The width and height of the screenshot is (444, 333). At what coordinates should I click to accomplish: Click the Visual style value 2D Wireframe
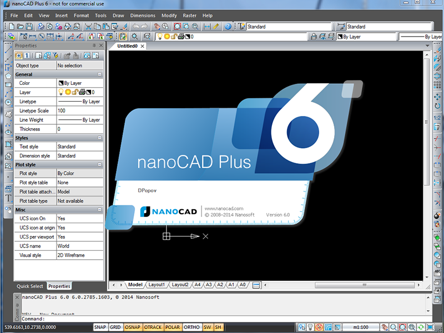80,255
